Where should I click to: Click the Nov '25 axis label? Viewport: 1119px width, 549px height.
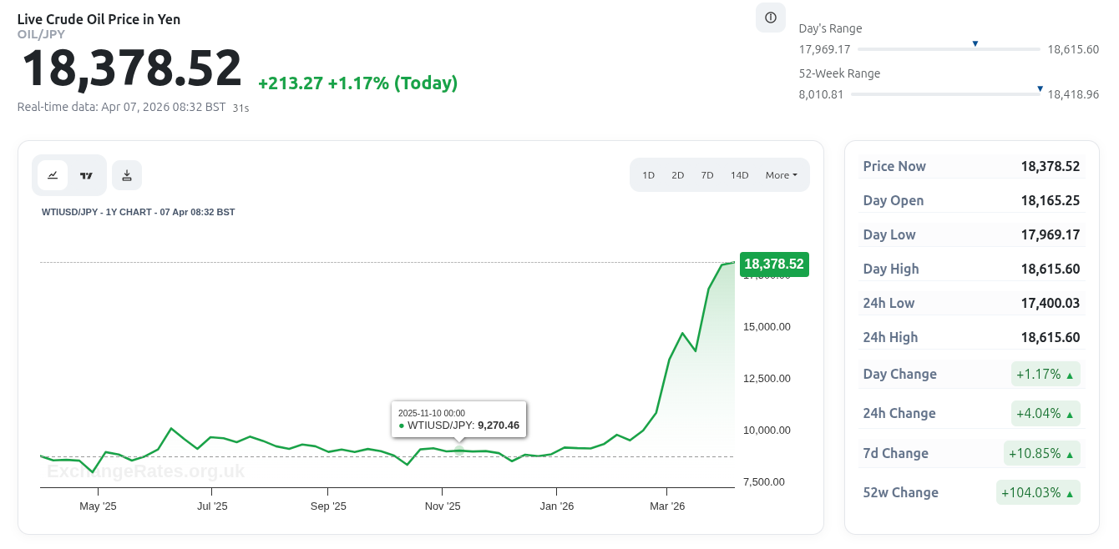[443, 506]
